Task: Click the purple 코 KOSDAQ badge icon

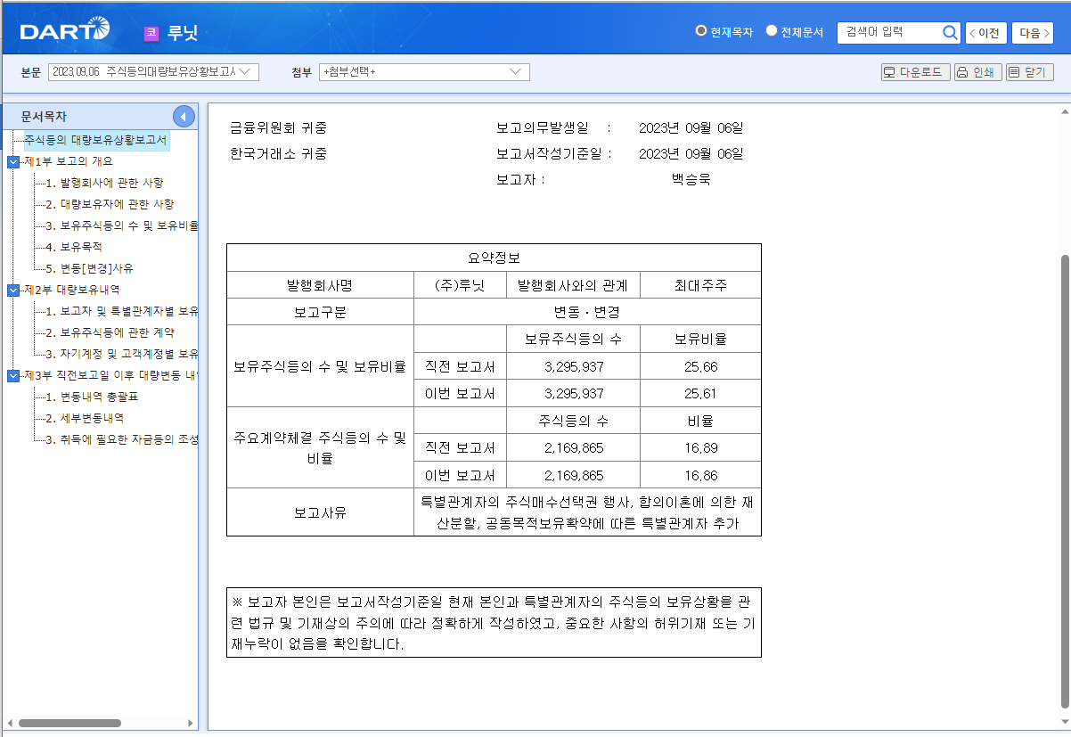Action: tap(151, 34)
